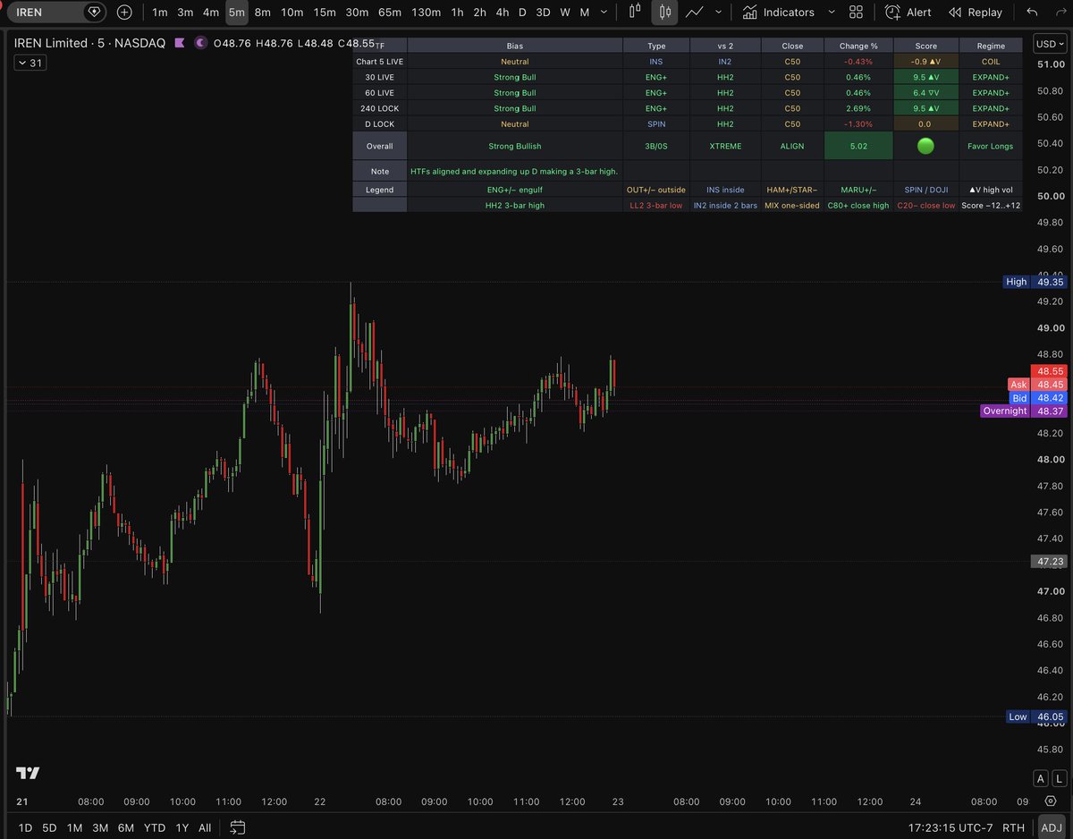Expand favorite indicators dropdown arrow
Screen dimensions: 1073x839
tap(832, 13)
